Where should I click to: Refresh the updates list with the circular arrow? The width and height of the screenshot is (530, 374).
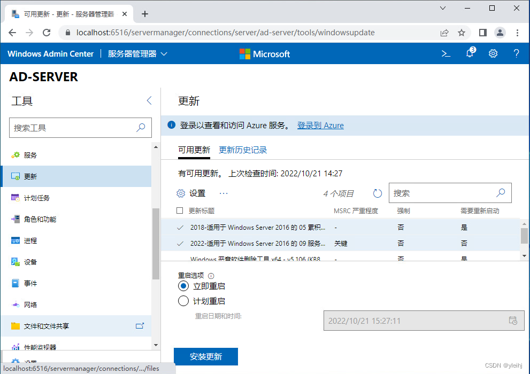pyautogui.click(x=377, y=193)
